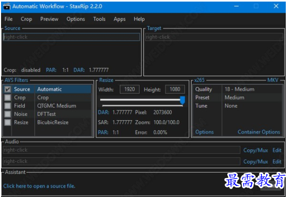The image size is (290, 197).
Task: Select the DFTTest filter entry
Action: (46, 114)
